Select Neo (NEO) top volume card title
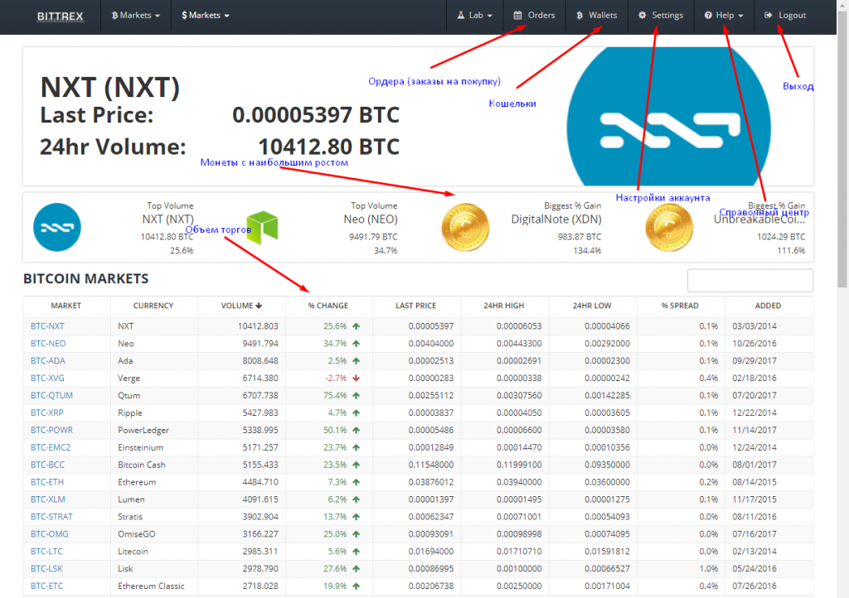This screenshot has width=849, height=598. click(371, 219)
